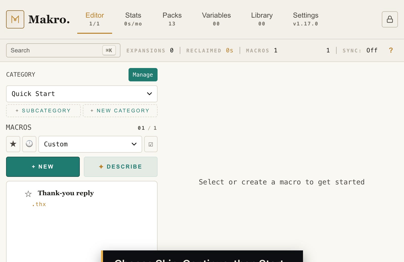
Task: Switch to the Editor tab
Action: point(95,19)
